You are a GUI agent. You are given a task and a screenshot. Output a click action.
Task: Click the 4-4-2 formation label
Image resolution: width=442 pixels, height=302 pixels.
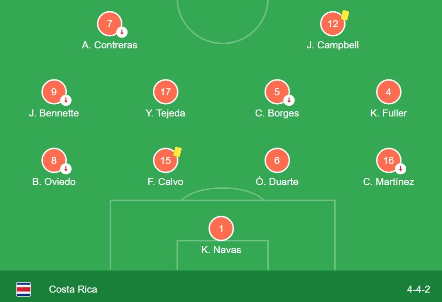click(x=418, y=289)
